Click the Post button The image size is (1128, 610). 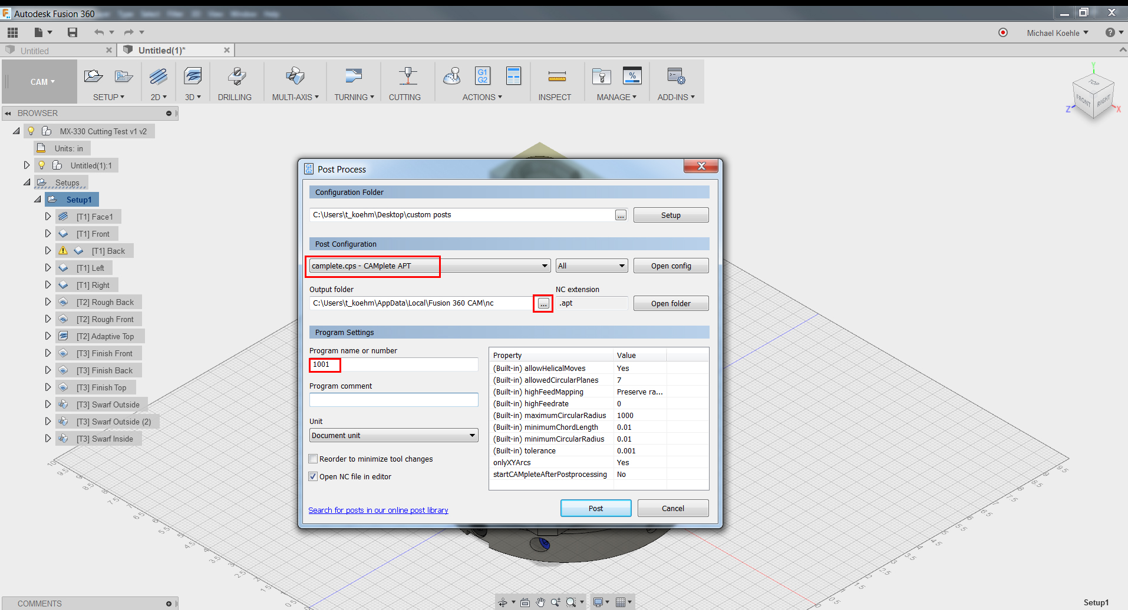tap(596, 508)
